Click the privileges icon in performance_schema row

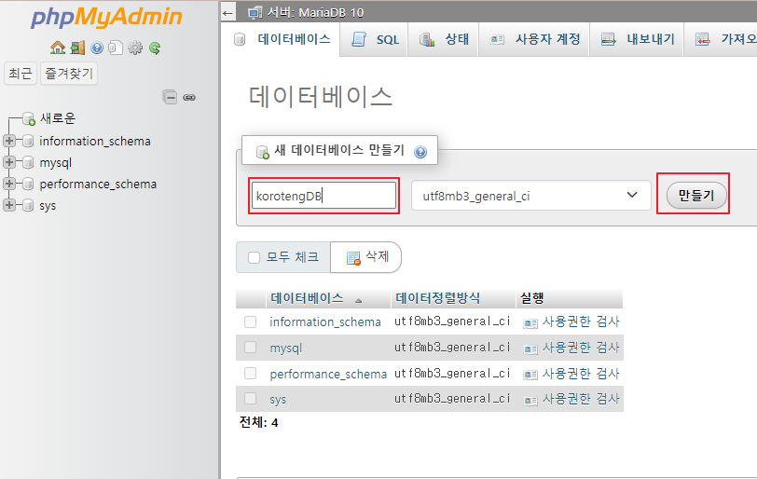point(530,375)
